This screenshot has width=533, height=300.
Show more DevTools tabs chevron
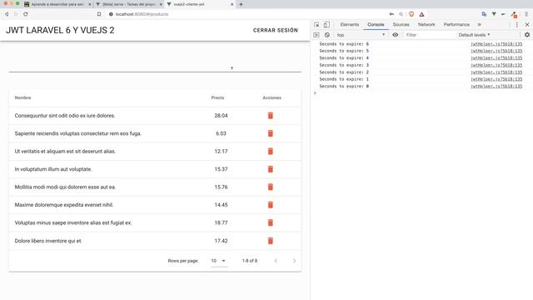[480, 25]
